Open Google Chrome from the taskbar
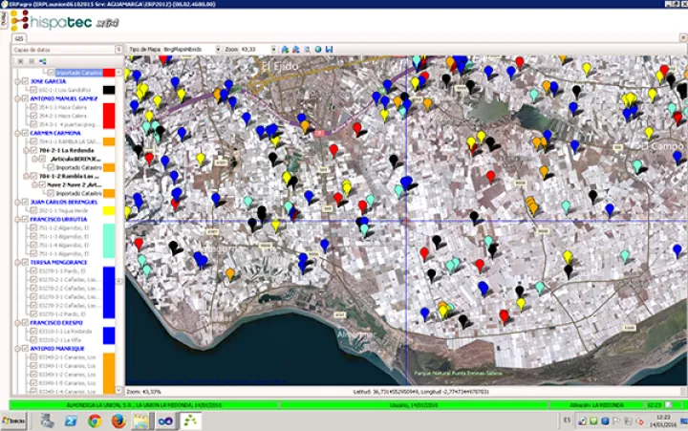This screenshot has height=431, width=688. click(95, 420)
